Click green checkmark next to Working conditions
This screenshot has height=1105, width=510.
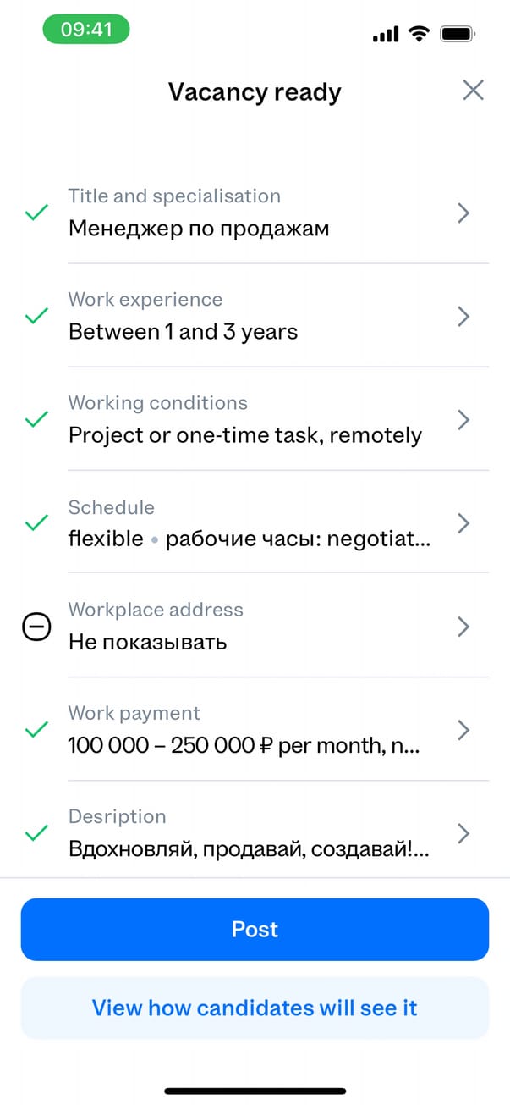[x=36, y=420]
